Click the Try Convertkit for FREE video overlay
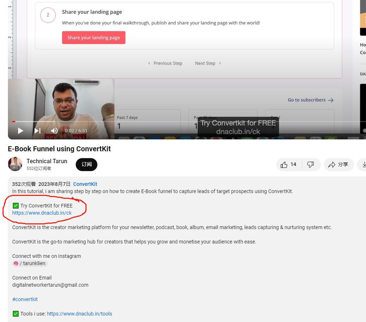 238,127
